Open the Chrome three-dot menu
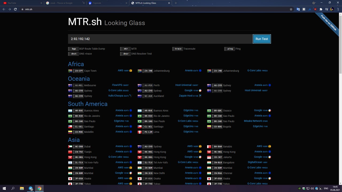The height and width of the screenshot is (192, 342). pyautogui.click(x=338, y=9)
